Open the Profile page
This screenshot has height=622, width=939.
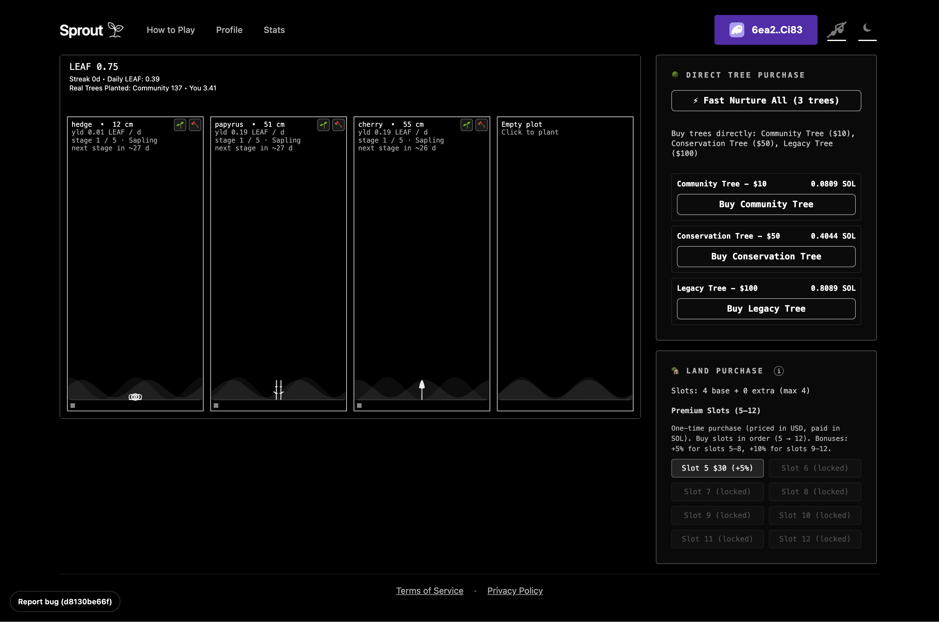pos(229,30)
